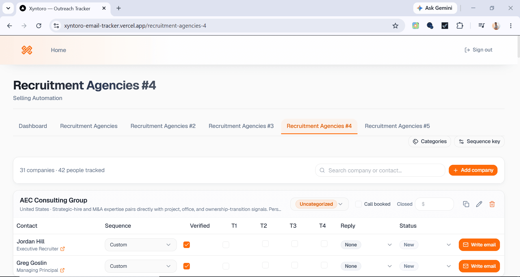Open Jordan Hill's Status New dropdown
Viewport: 520px width, 277px height.
point(425,245)
